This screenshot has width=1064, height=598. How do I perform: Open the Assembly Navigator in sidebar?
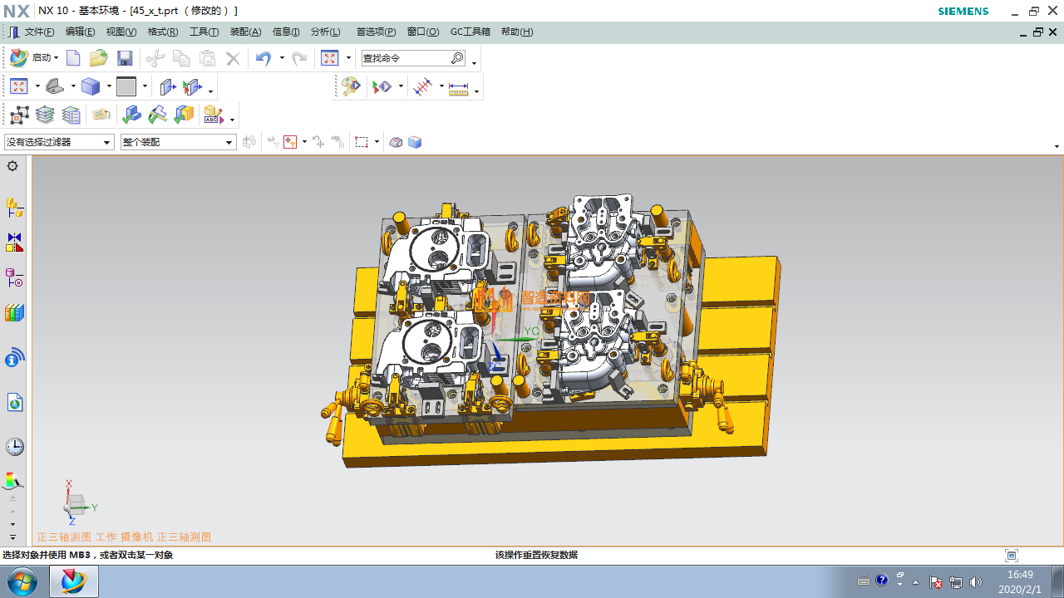tap(14, 207)
